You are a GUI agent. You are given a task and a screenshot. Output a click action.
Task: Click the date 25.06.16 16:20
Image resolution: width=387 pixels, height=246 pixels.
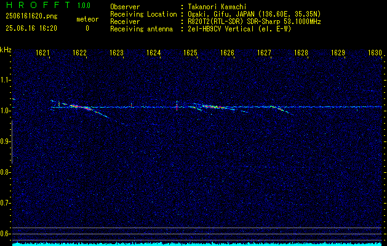(31, 28)
